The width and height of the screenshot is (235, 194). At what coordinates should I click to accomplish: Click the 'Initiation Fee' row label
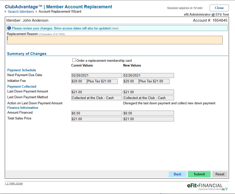(16, 81)
